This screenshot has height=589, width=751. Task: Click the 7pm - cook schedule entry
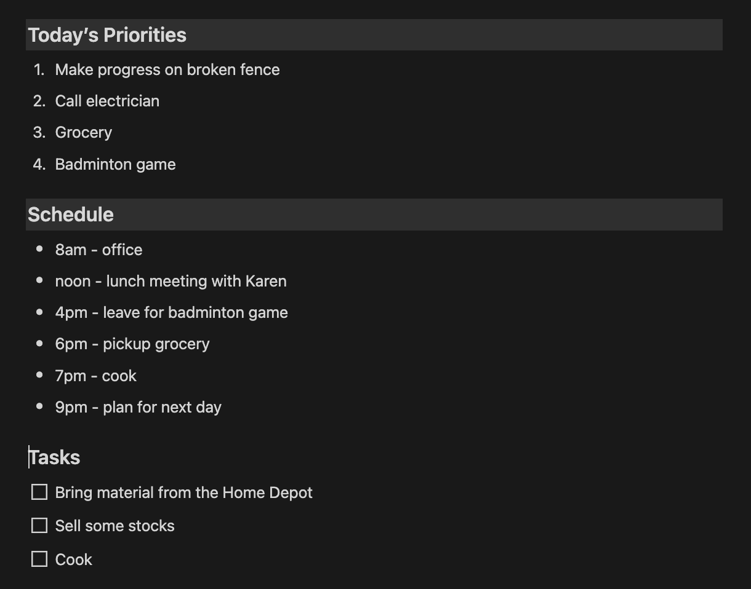pyautogui.click(x=95, y=376)
